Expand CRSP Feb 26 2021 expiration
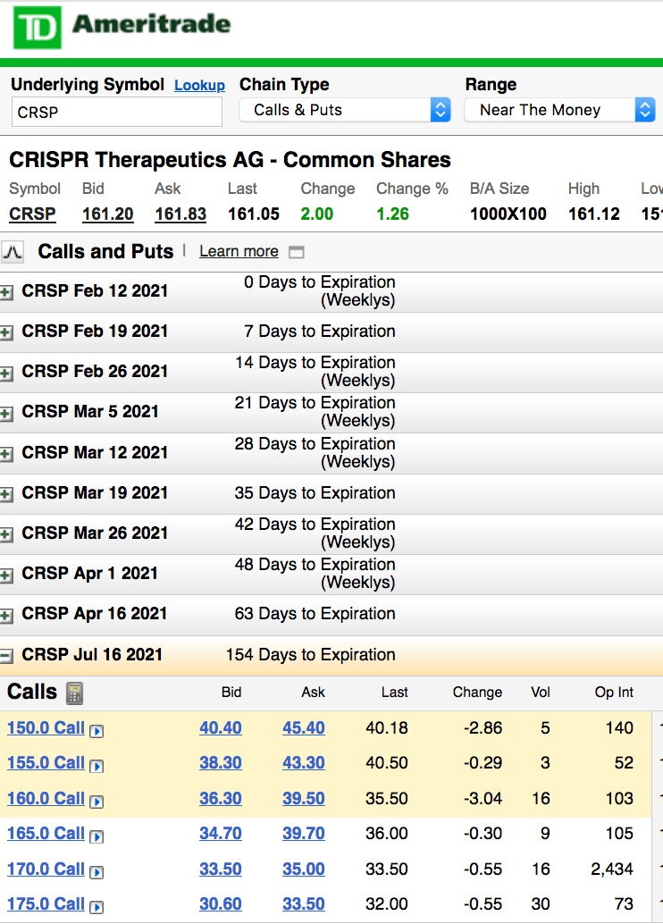663x924 pixels. [x=6, y=373]
